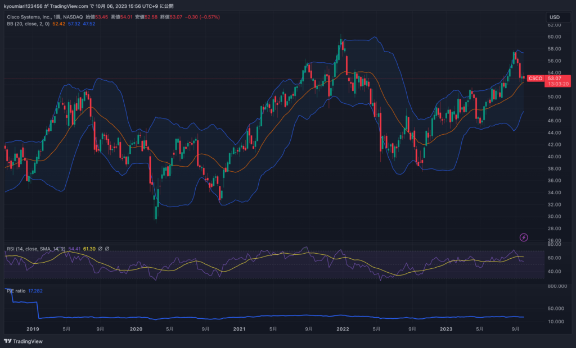Click the BB basis value 52.42

[x=58, y=24]
